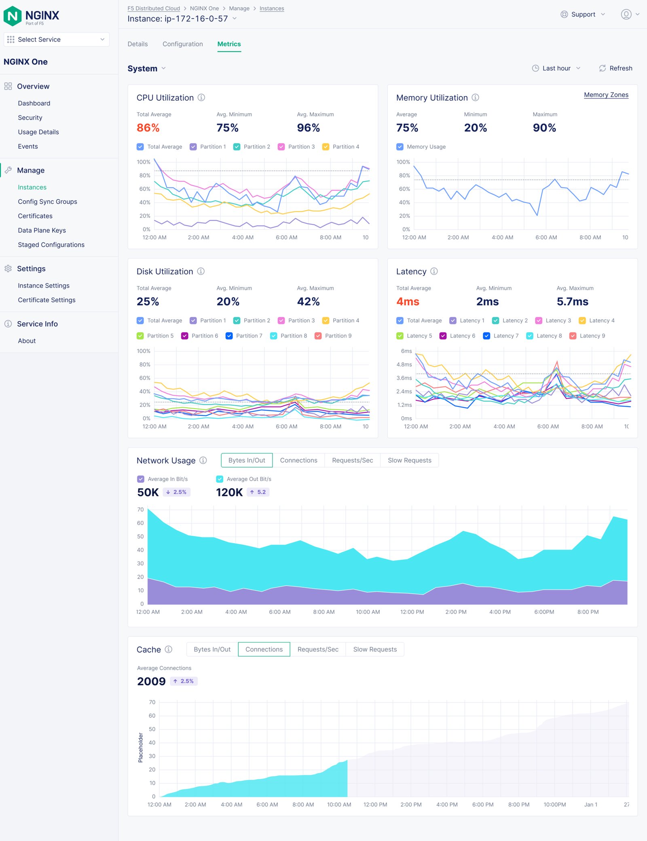Open the Memory Zones link
Screen dimensions: 647x841
pyautogui.click(x=606, y=95)
